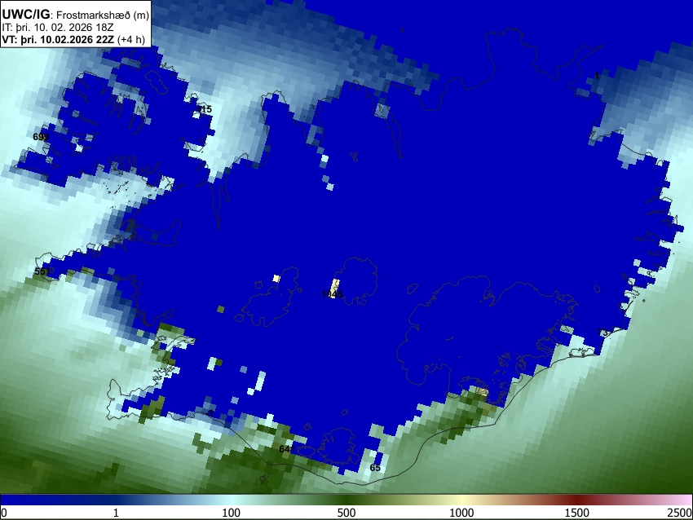Click the '1000' tick on the color scale

coord(461,513)
